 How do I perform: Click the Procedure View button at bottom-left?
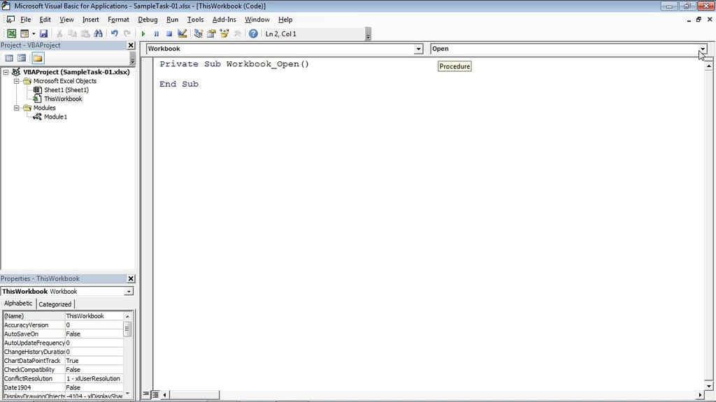click(145, 394)
